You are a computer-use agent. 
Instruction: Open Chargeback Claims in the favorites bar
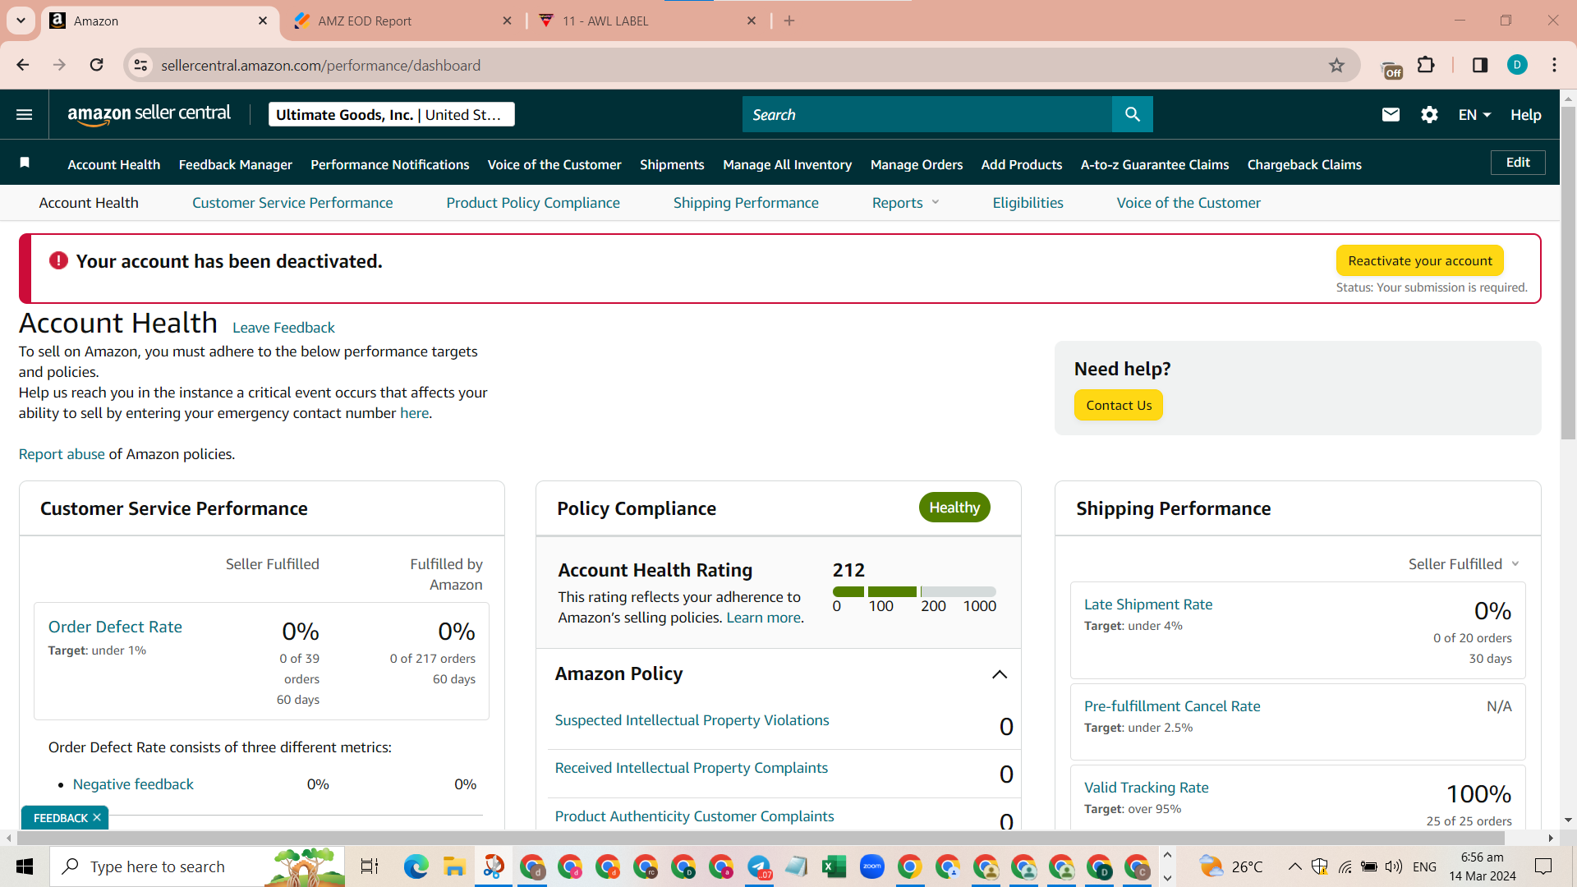1304,164
